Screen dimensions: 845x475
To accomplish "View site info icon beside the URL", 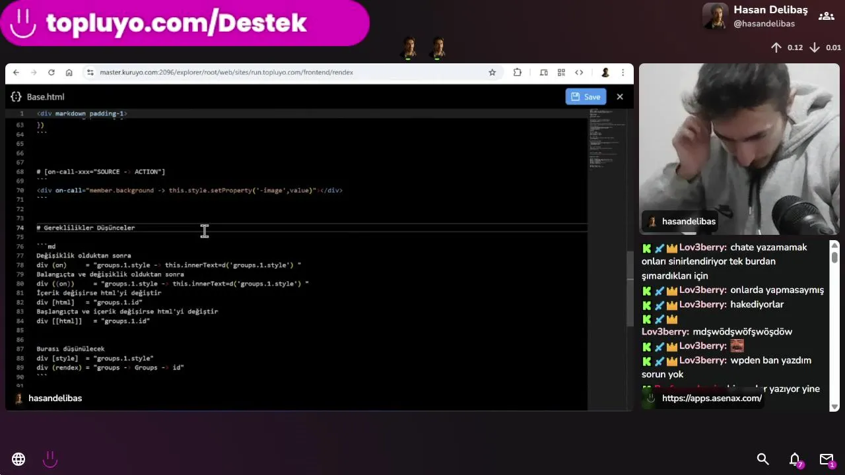I will (x=90, y=73).
